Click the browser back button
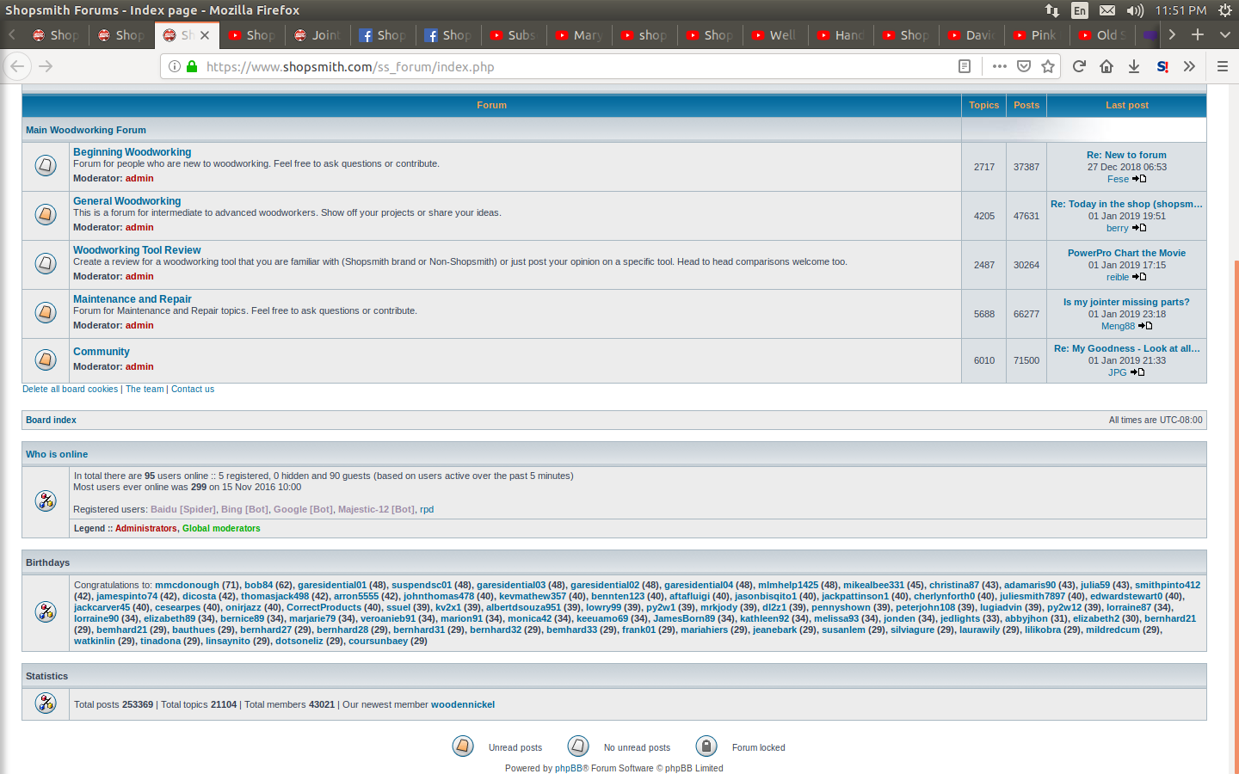This screenshot has height=774, width=1239. tap(17, 66)
